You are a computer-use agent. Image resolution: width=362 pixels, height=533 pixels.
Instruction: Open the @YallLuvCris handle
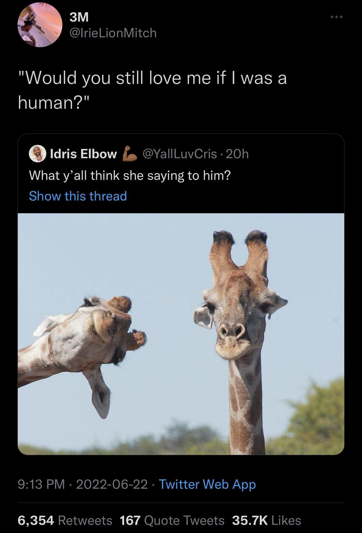(179, 154)
